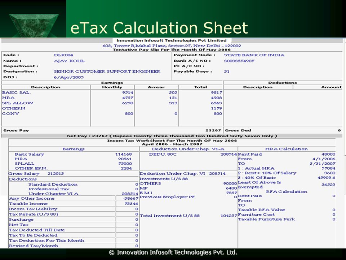The height and width of the screenshot is (260, 346).
Task: Click the OTHERN total value 1179
Action: pos(216,108)
